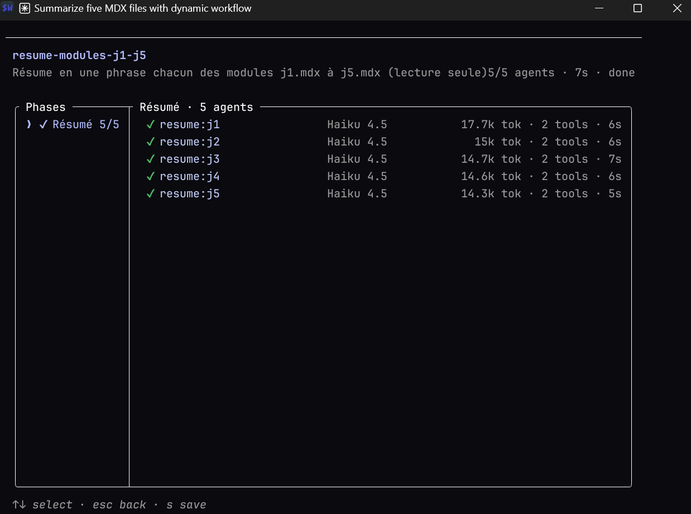Select agent row resume:j5
Image resolution: width=691 pixels, height=514 pixels.
[x=383, y=193]
